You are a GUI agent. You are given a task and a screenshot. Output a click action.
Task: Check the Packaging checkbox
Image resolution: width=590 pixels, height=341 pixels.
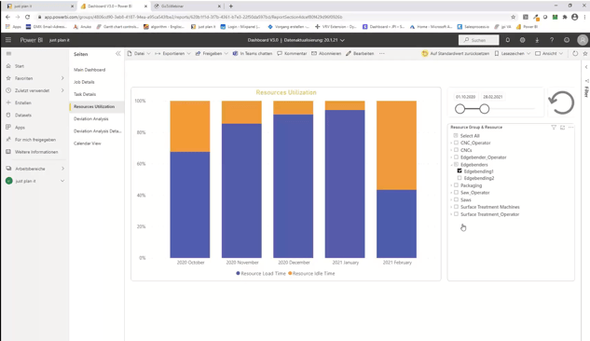456,185
